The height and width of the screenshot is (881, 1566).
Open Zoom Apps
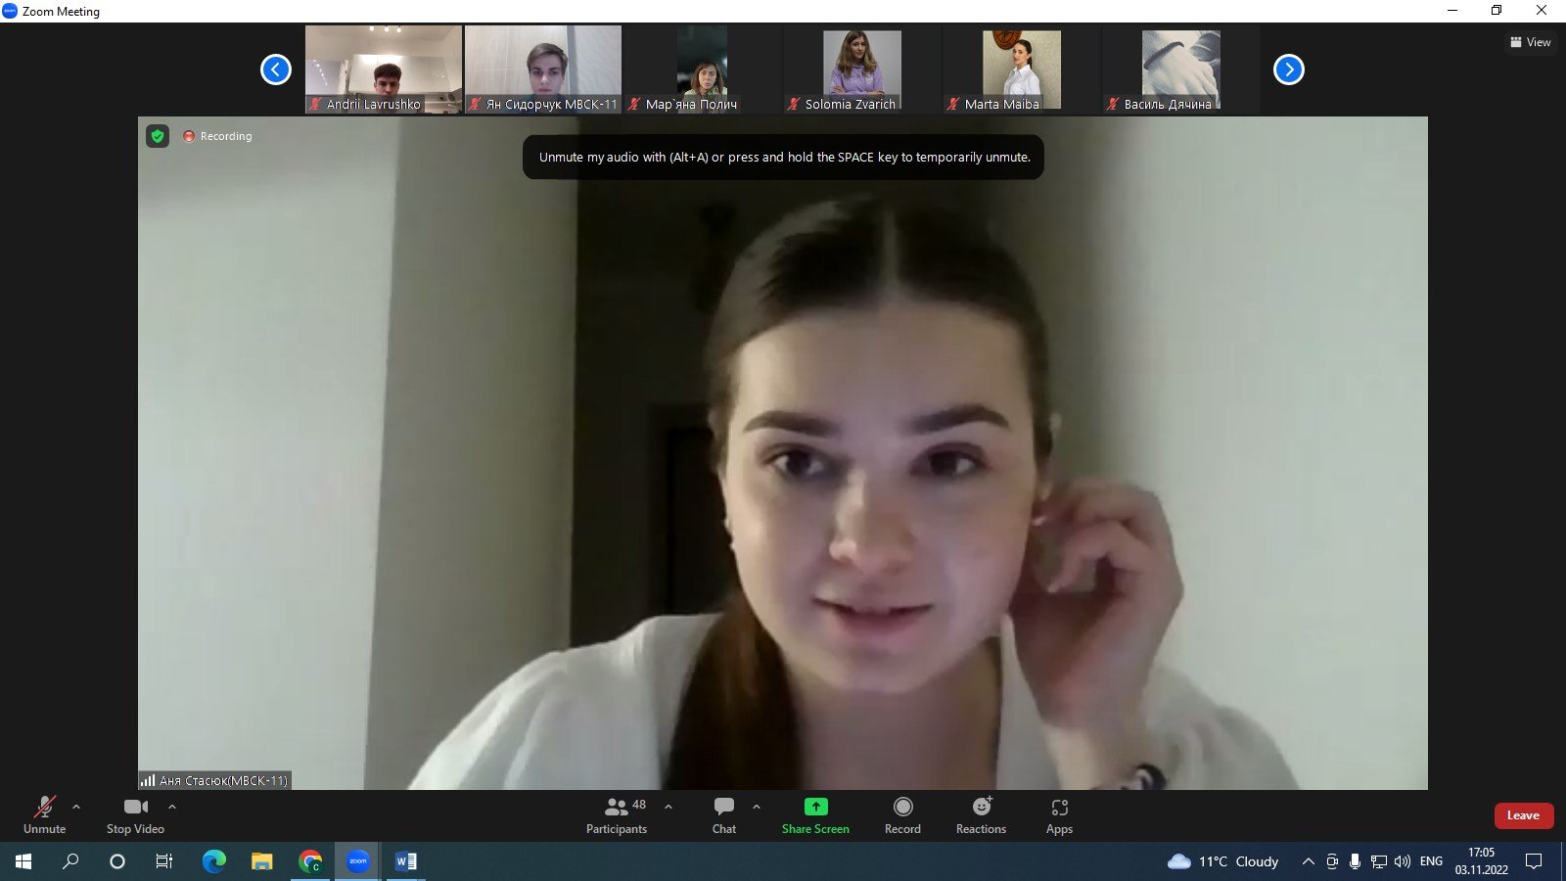(1059, 815)
